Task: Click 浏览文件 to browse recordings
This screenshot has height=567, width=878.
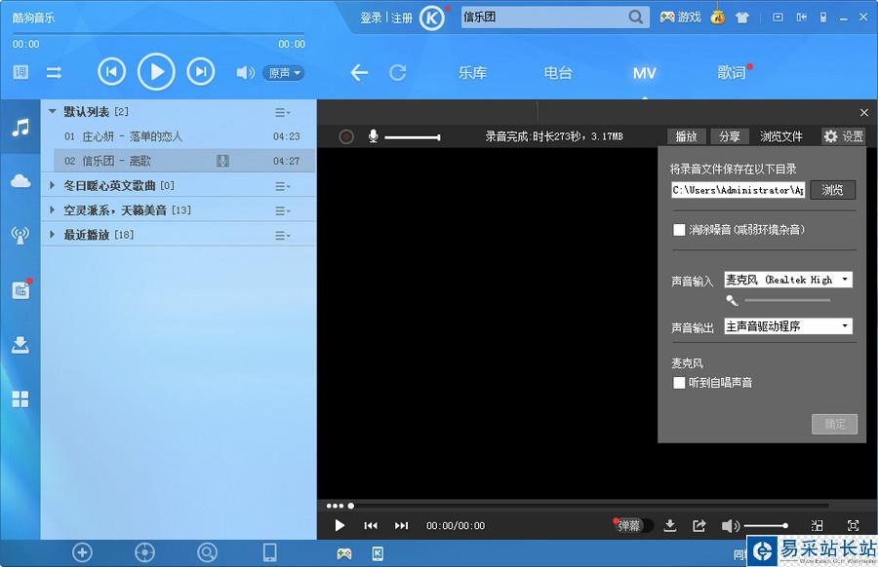Action: coord(780,136)
